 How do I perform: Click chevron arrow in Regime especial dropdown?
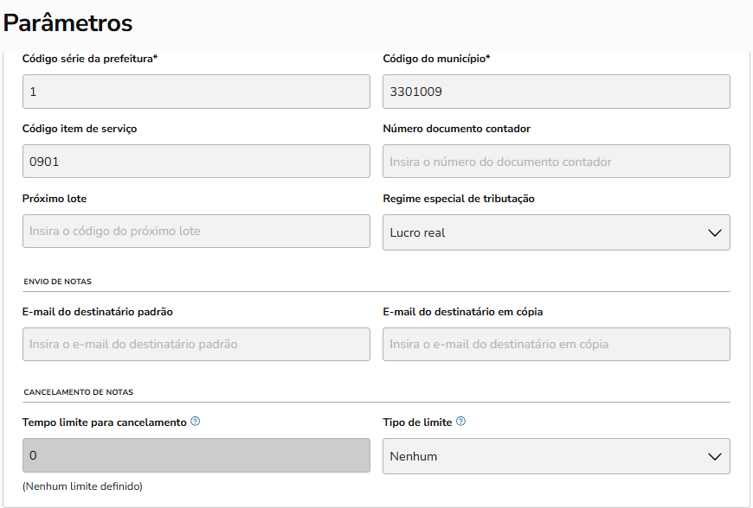click(x=714, y=232)
